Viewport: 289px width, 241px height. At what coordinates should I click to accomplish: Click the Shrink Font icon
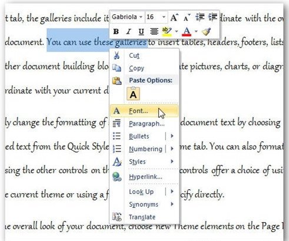tap(187, 18)
